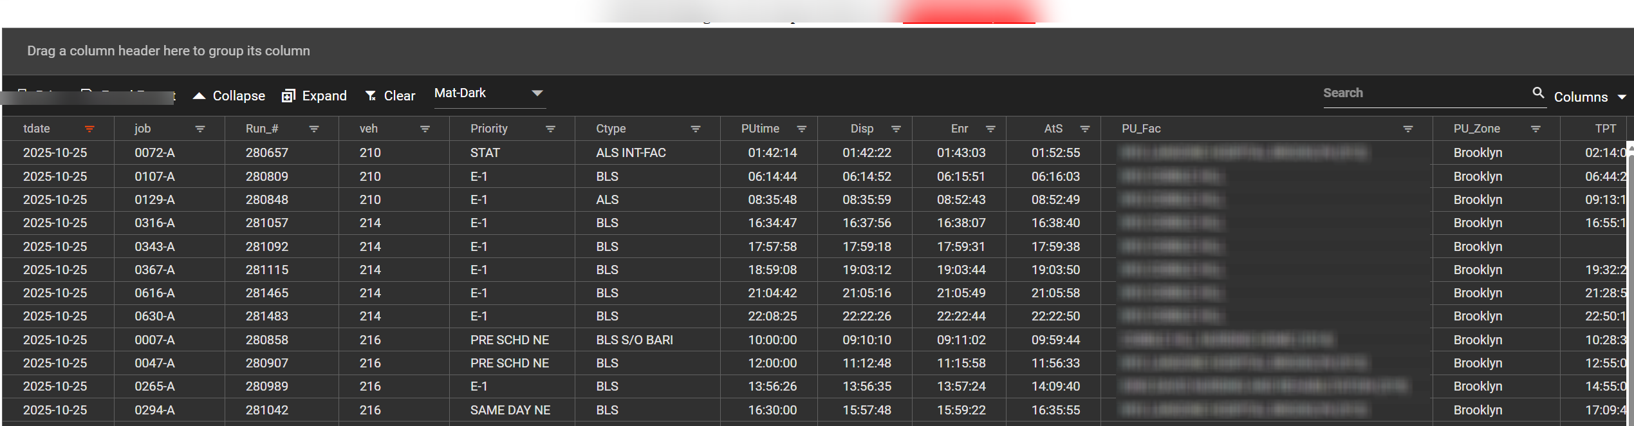Image resolution: width=1634 pixels, height=426 pixels.
Task: Sort by veh column header
Action: point(369,129)
